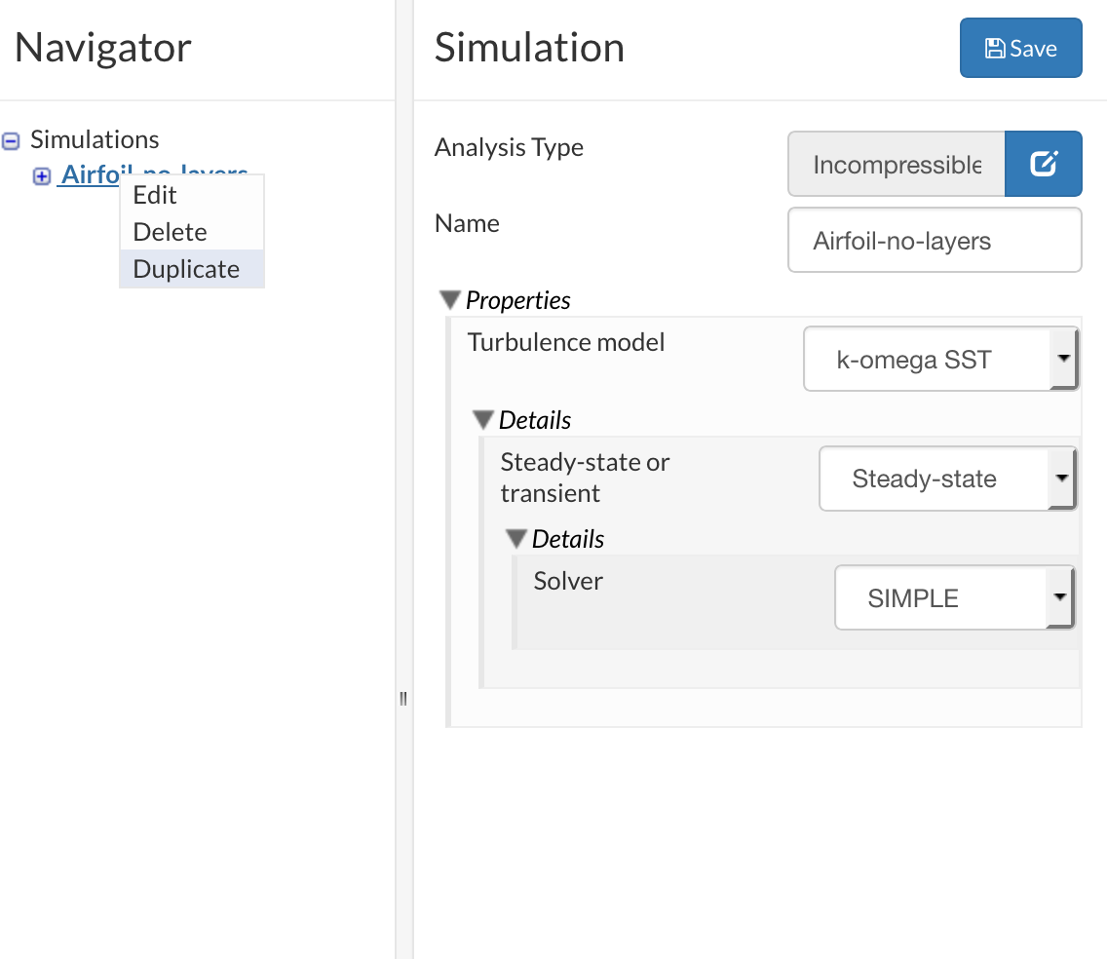The image size is (1107, 959).
Task: Click the Name input field
Action: [934, 240]
